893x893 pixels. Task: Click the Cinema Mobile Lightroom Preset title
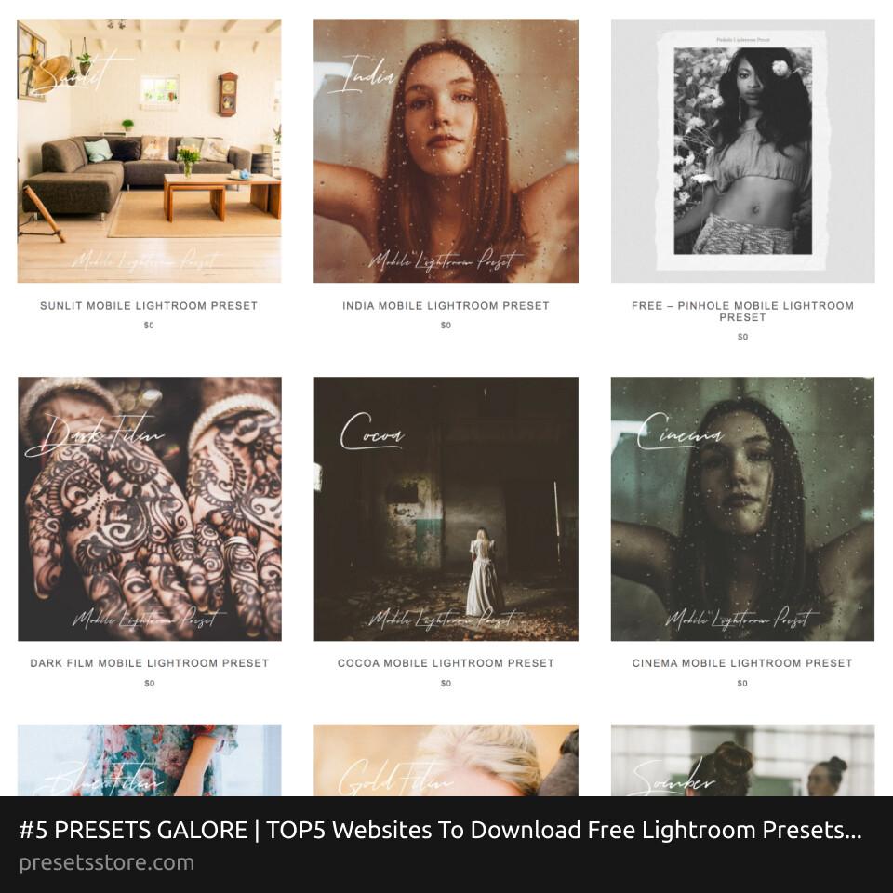(x=742, y=663)
